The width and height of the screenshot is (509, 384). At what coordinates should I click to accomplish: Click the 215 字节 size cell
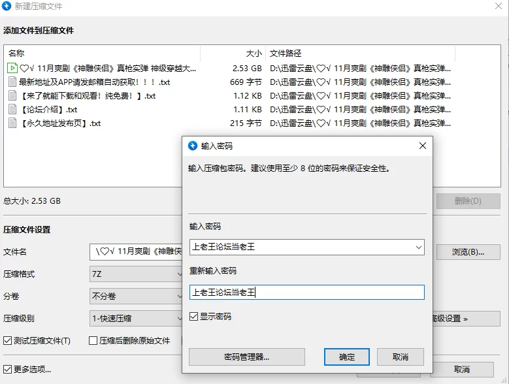tap(246, 123)
